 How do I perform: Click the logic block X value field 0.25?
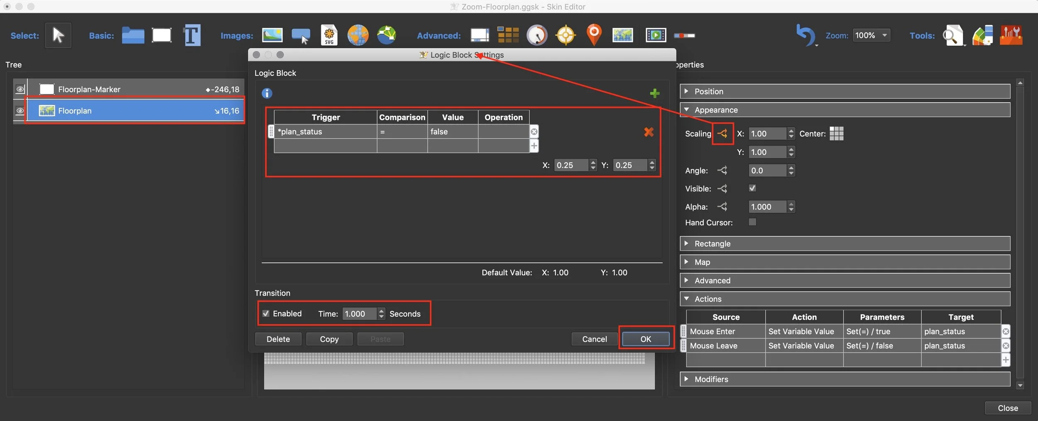571,165
